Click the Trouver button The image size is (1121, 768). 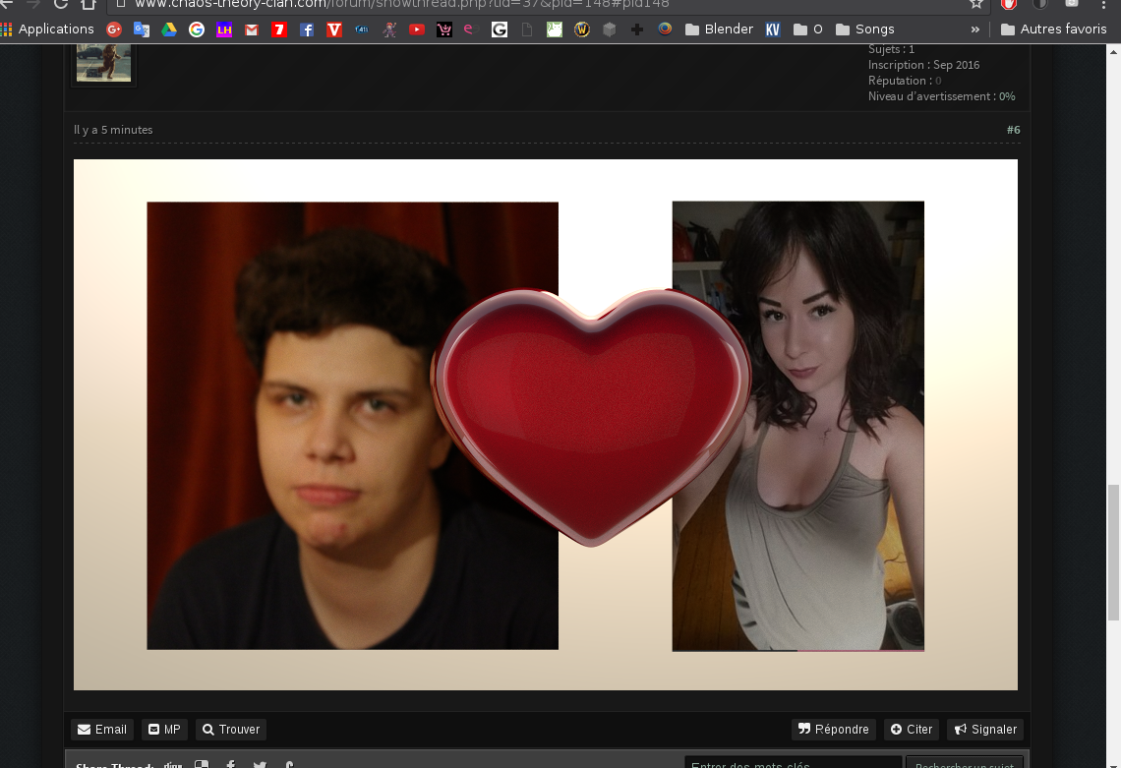[231, 730]
